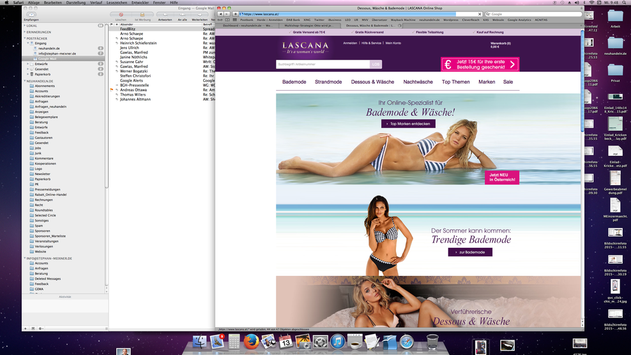Stop loading with the address bar X

[479, 14]
